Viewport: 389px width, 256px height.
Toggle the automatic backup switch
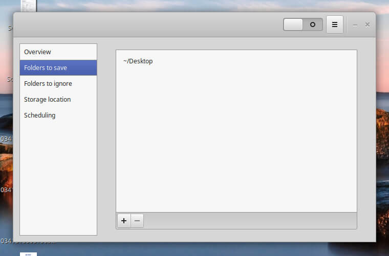[x=303, y=25]
